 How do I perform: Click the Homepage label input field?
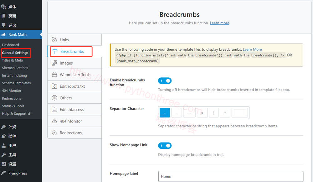click(x=231, y=176)
